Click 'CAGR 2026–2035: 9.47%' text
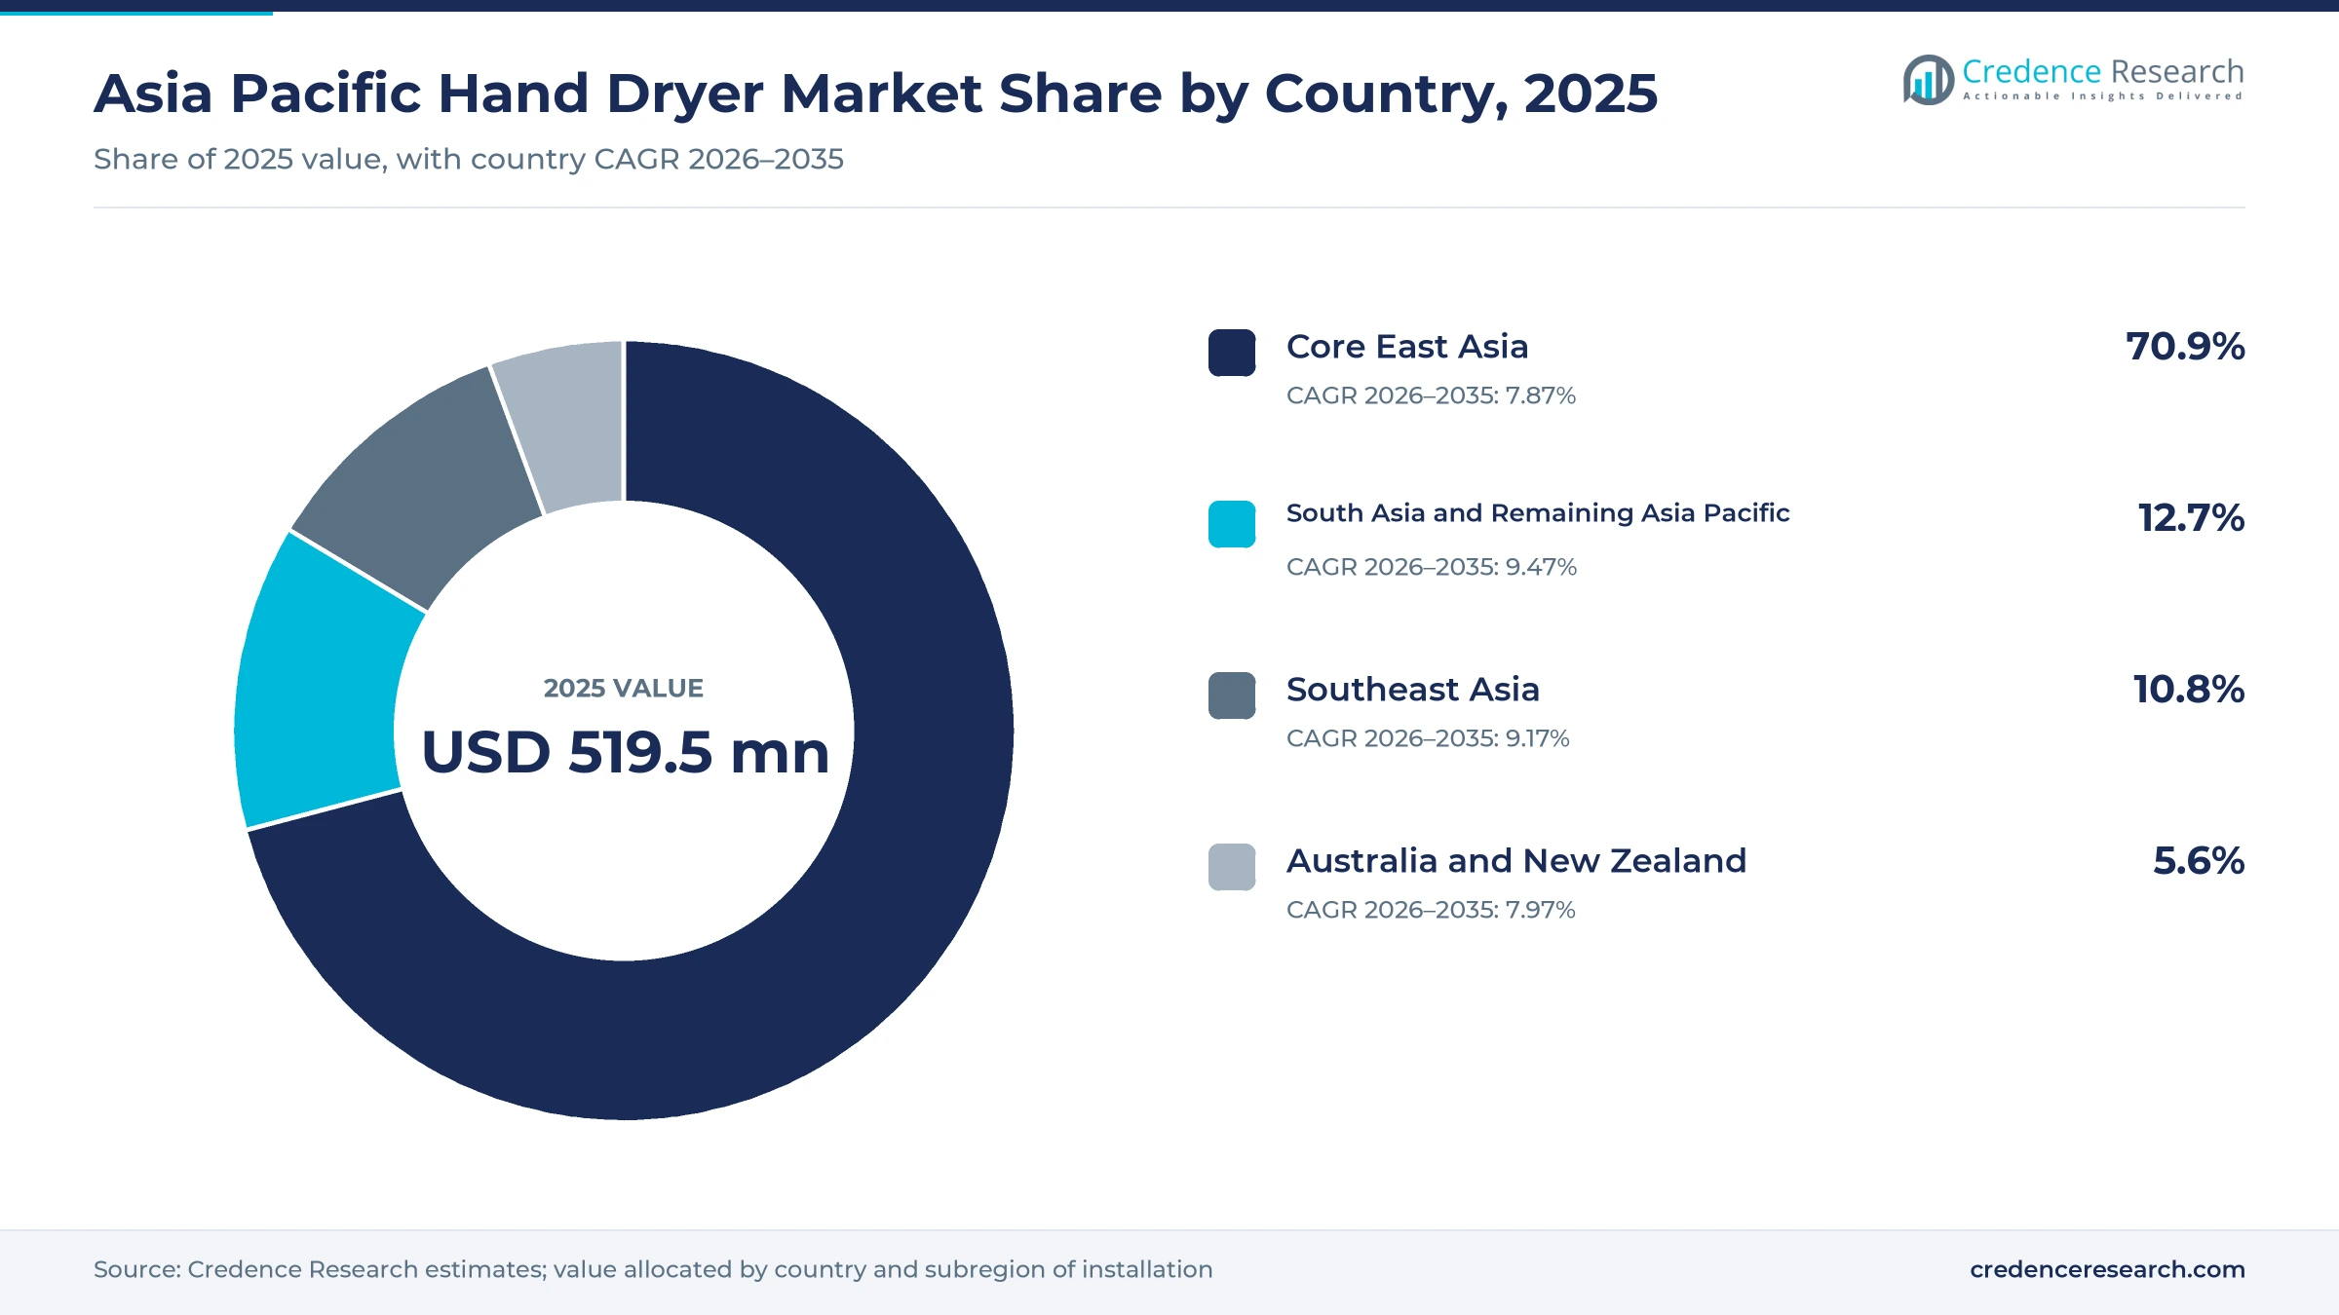The width and height of the screenshot is (2339, 1315). click(1432, 567)
